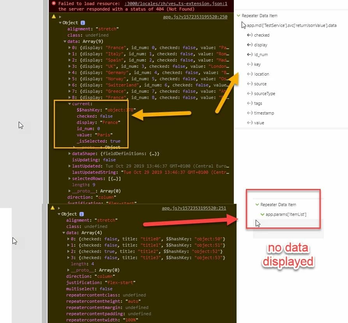Click the _isSelected: true property
This screenshot has height=323, width=348.
pos(99,141)
